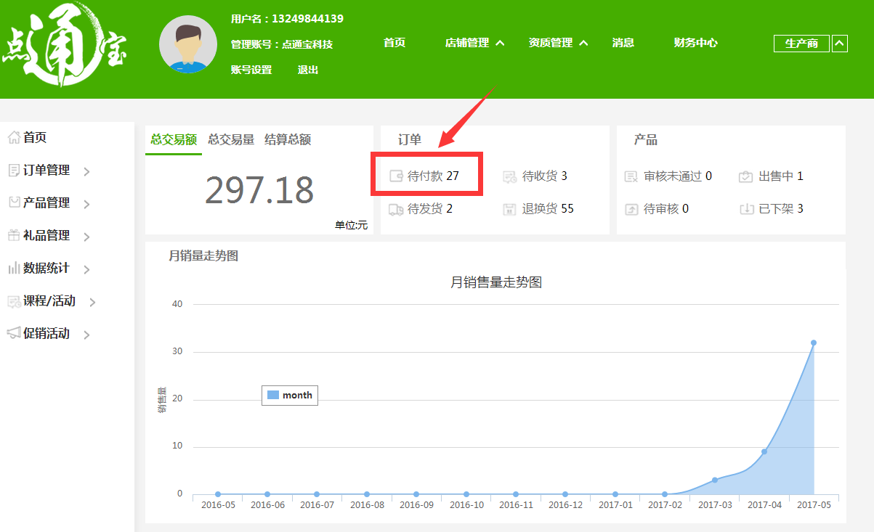Click the 2017-05 data point on chart
The image size is (874, 532).
(814, 343)
